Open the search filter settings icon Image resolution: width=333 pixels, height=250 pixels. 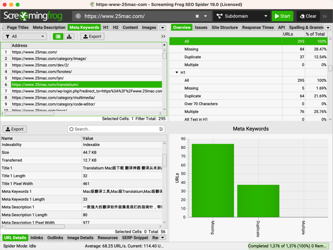pyautogui.click(x=161, y=129)
